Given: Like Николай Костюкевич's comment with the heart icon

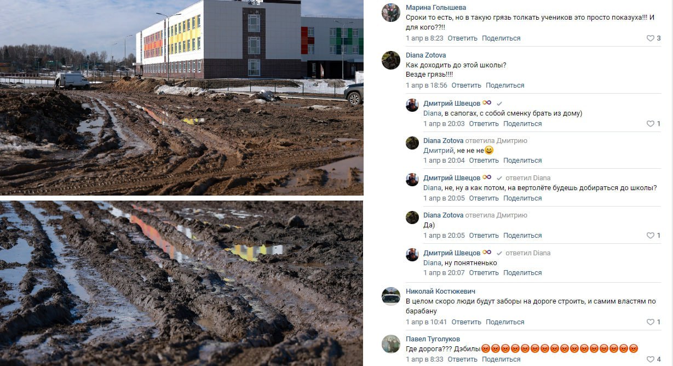Looking at the screenshot, I should click(x=651, y=322).
